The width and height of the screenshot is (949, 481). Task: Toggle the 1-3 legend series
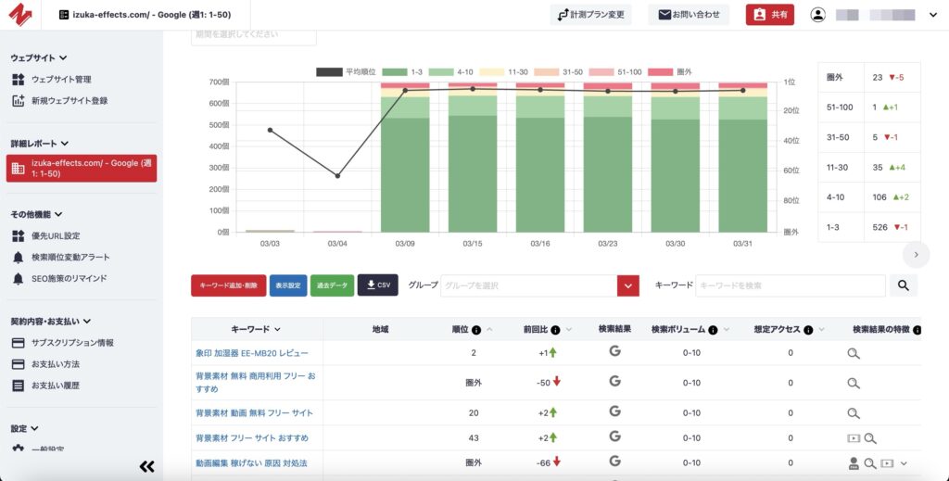395,71
